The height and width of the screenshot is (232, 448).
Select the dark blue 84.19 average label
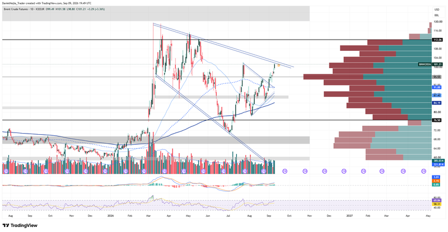pos(437,103)
